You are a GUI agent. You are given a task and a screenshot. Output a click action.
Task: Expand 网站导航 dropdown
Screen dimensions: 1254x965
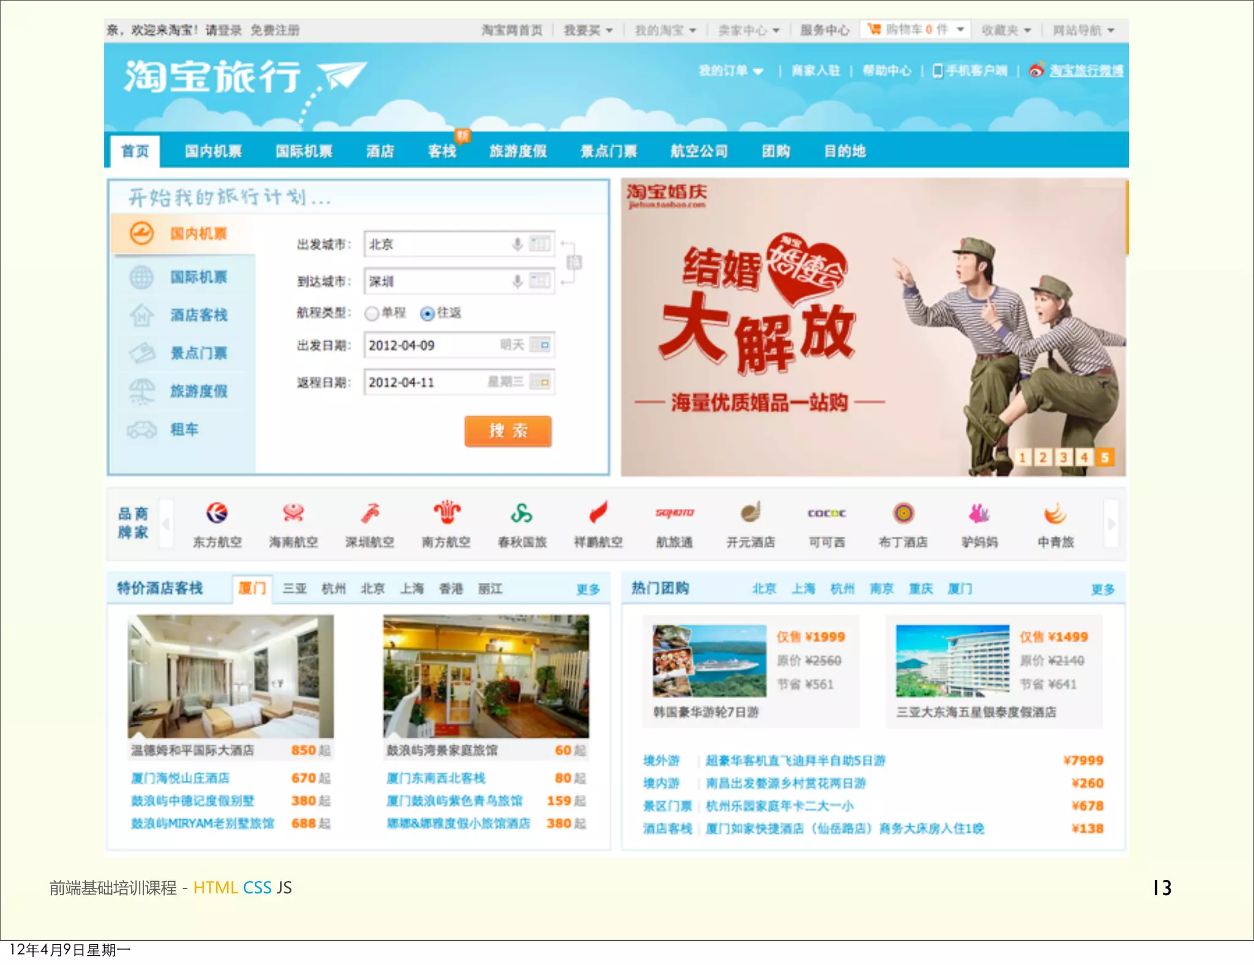tap(1110, 30)
